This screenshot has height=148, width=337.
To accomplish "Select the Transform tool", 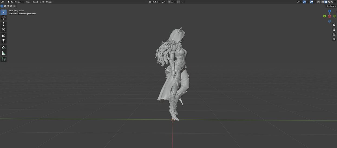I will pyautogui.click(x=3, y=41).
